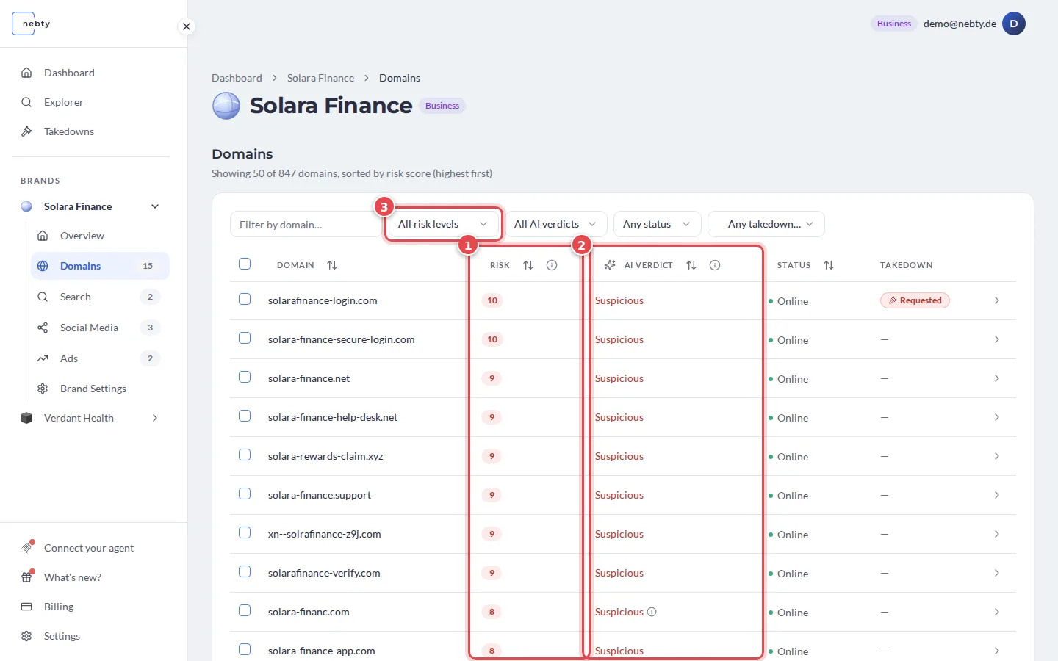
Task: Click the Requested takedown badge
Action: click(915, 300)
